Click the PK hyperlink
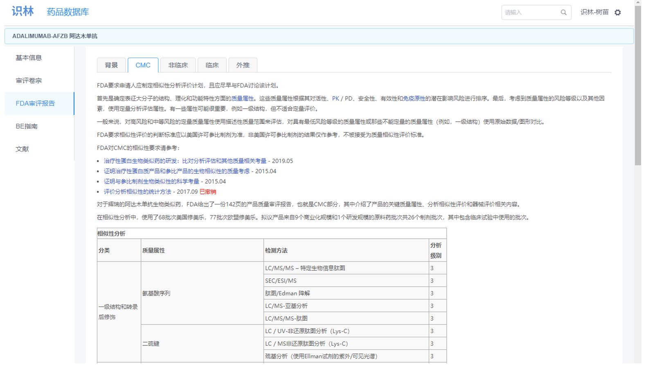 tap(335, 99)
